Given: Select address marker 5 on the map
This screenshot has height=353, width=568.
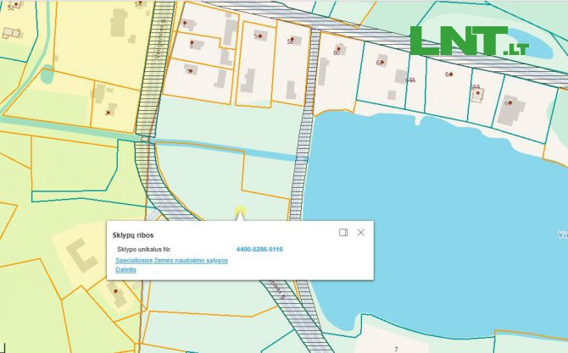Looking at the screenshot, I should pos(260,36).
